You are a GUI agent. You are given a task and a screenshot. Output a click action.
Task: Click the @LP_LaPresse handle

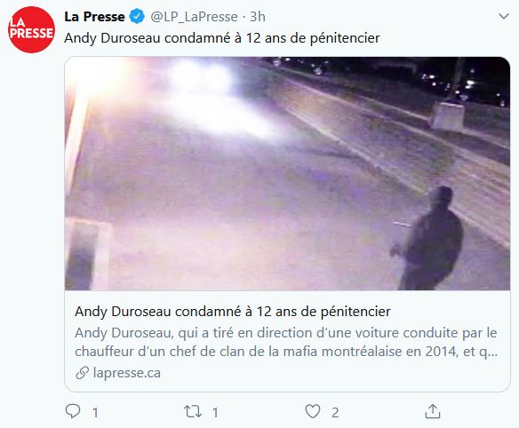tap(194, 17)
